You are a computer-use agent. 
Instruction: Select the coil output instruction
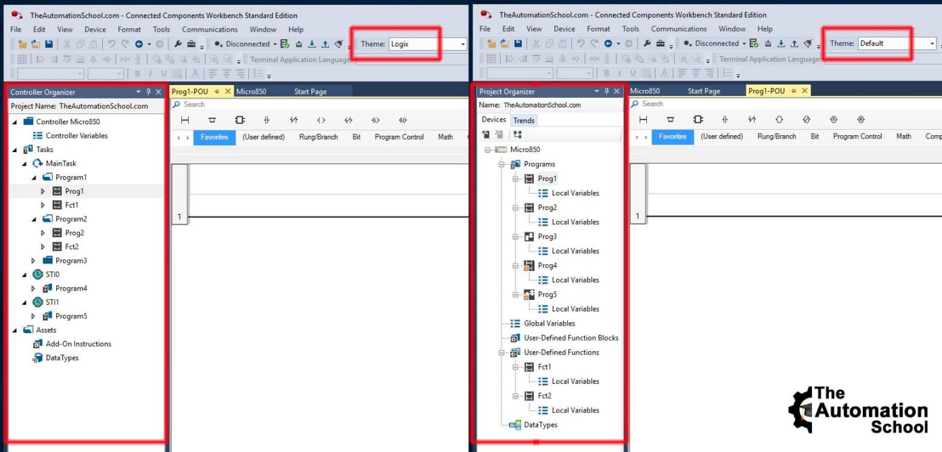(x=322, y=119)
